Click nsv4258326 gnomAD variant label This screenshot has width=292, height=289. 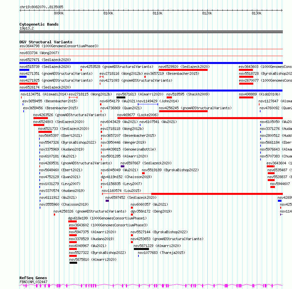90,211
